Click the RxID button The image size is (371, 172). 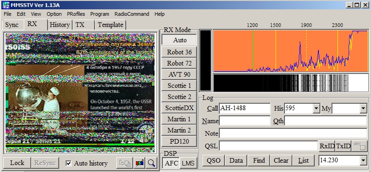327,146
